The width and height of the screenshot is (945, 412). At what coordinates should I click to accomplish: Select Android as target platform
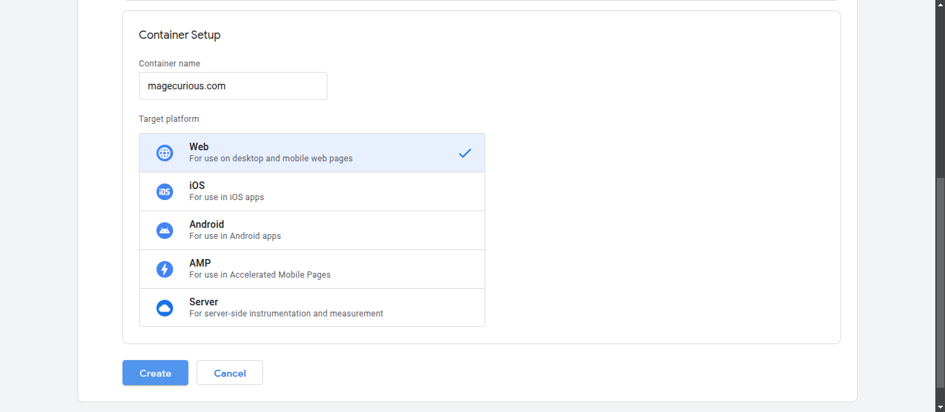point(312,230)
